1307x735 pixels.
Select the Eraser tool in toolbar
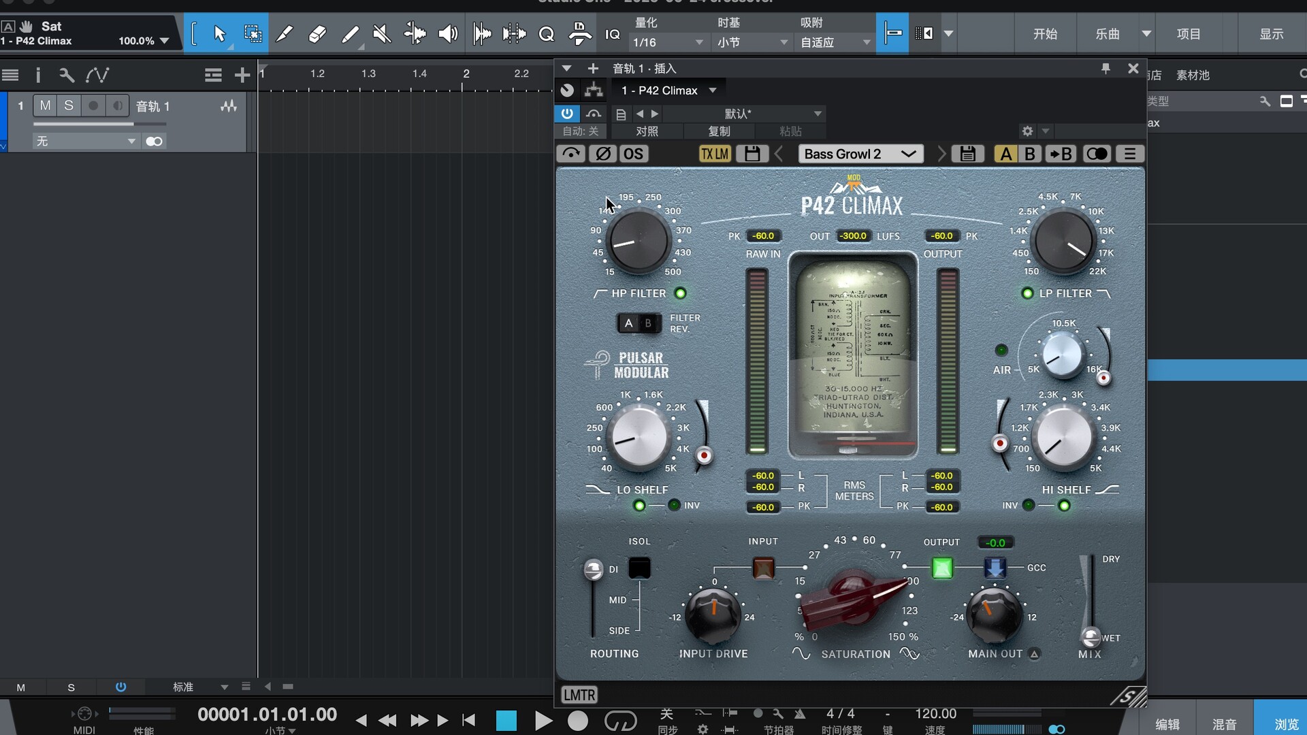(317, 33)
